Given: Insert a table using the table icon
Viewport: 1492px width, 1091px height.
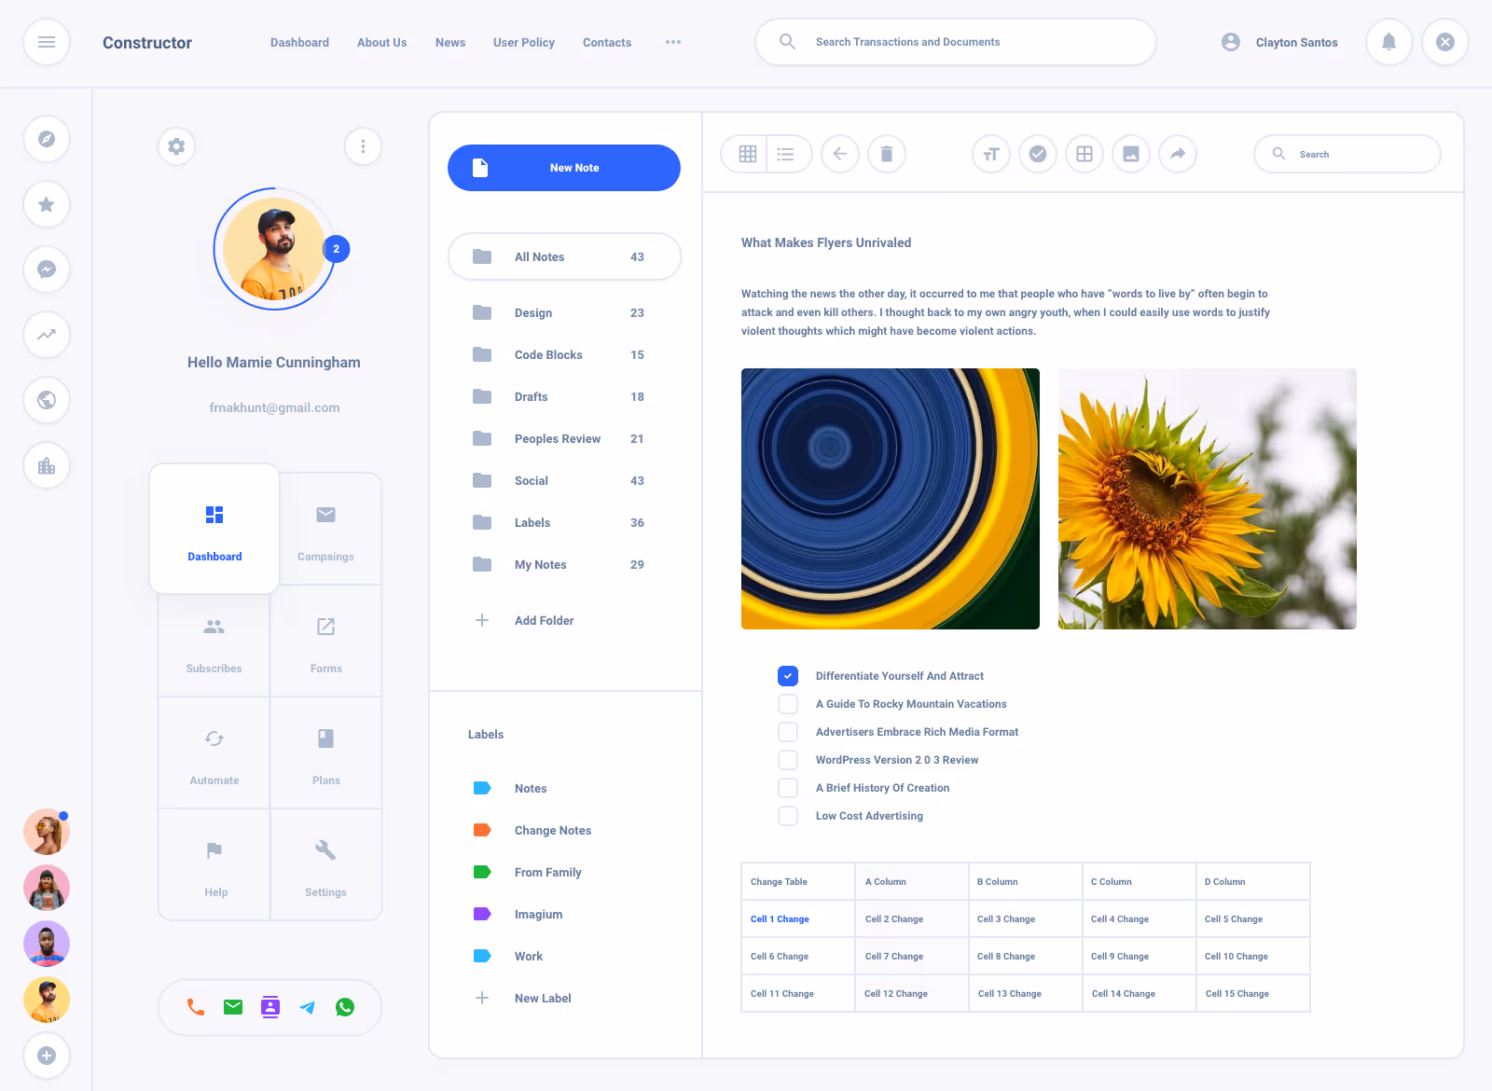Looking at the screenshot, I should [x=1084, y=154].
